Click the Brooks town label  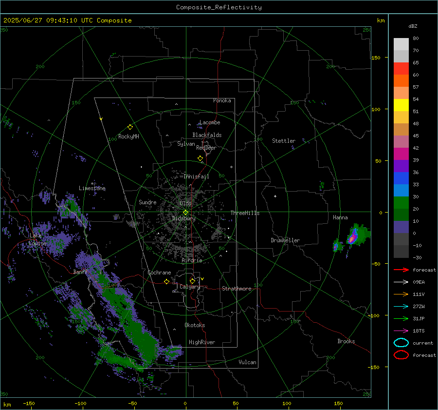pyautogui.click(x=346, y=341)
